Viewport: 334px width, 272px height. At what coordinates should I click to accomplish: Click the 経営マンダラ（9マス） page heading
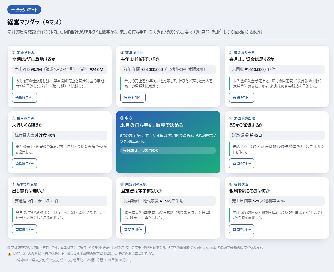pos(35,22)
